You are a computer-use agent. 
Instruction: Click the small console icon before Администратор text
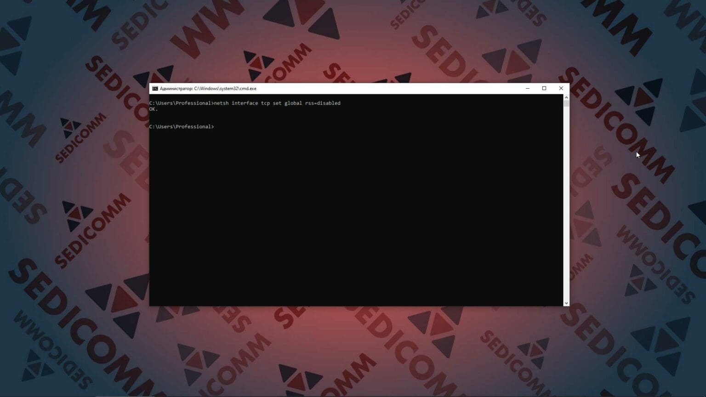click(x=155, y=88)
